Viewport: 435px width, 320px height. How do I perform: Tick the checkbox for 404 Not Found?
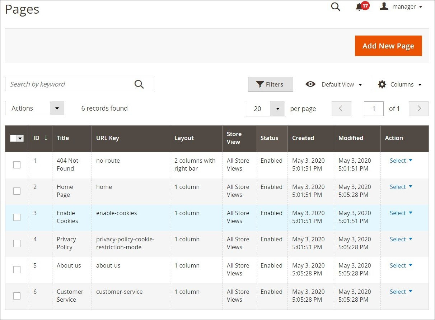tap(17, 165)
